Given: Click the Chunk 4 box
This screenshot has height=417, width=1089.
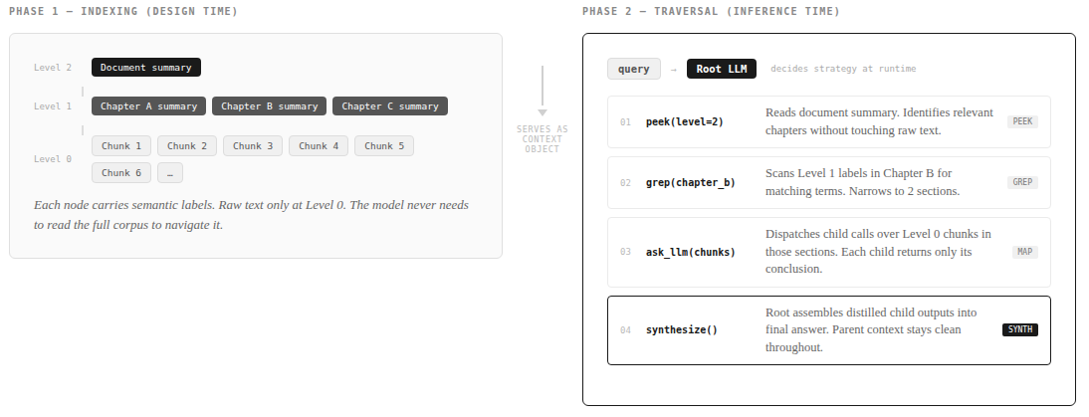Looking at the screenshot, I should [319, 146].
